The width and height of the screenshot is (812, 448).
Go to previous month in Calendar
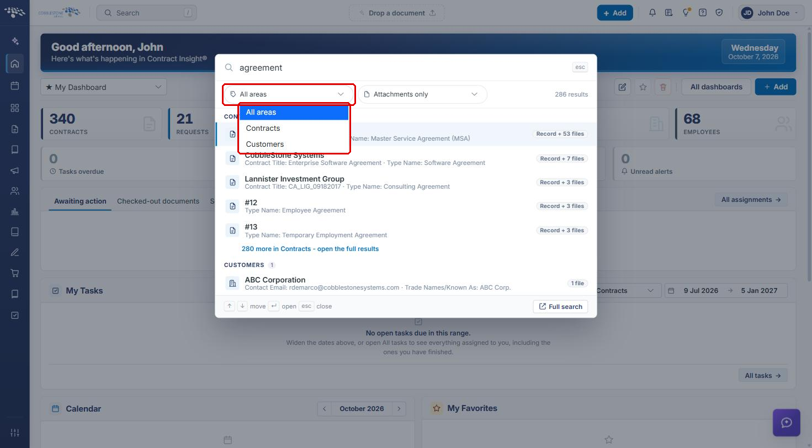click(x=325, y=409)
